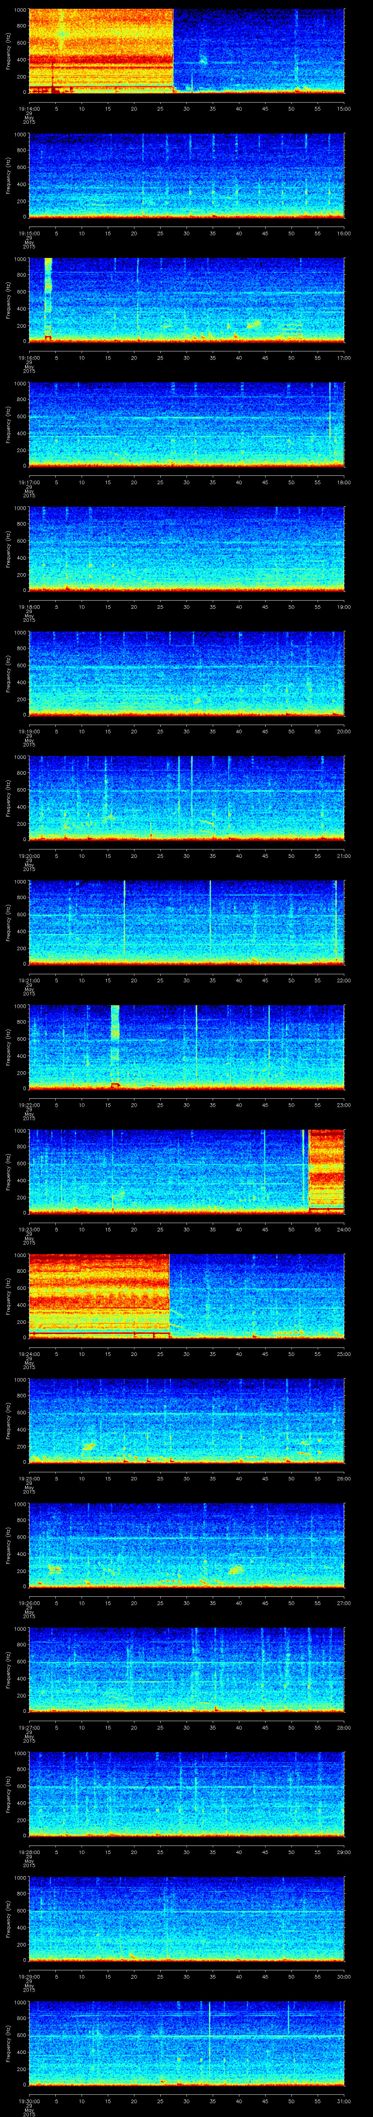Screen dimensions: 373x2117
Task: Choose the spectrogram panel starting at 19:25:00
Action: coord(186,1420)
